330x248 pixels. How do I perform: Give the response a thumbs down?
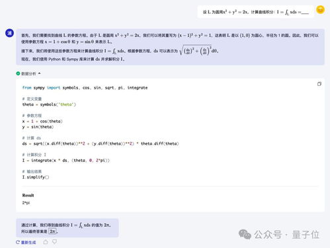point(54,242)
